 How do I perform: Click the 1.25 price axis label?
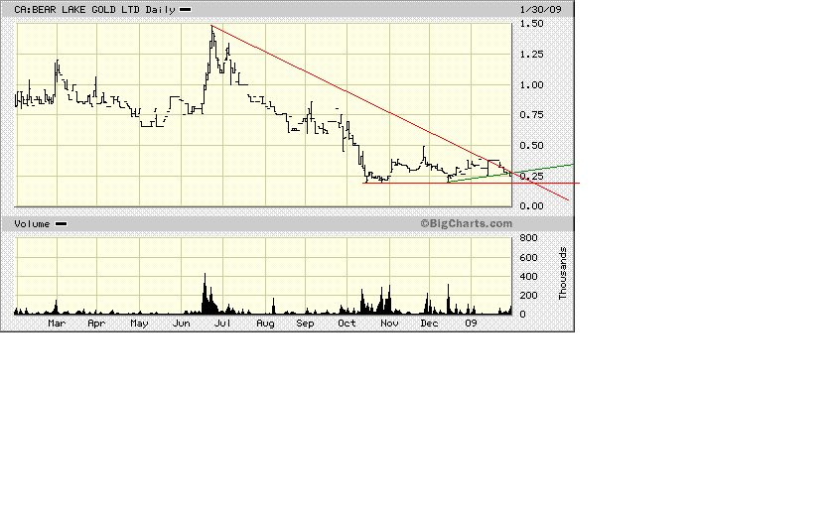[531, 55]
